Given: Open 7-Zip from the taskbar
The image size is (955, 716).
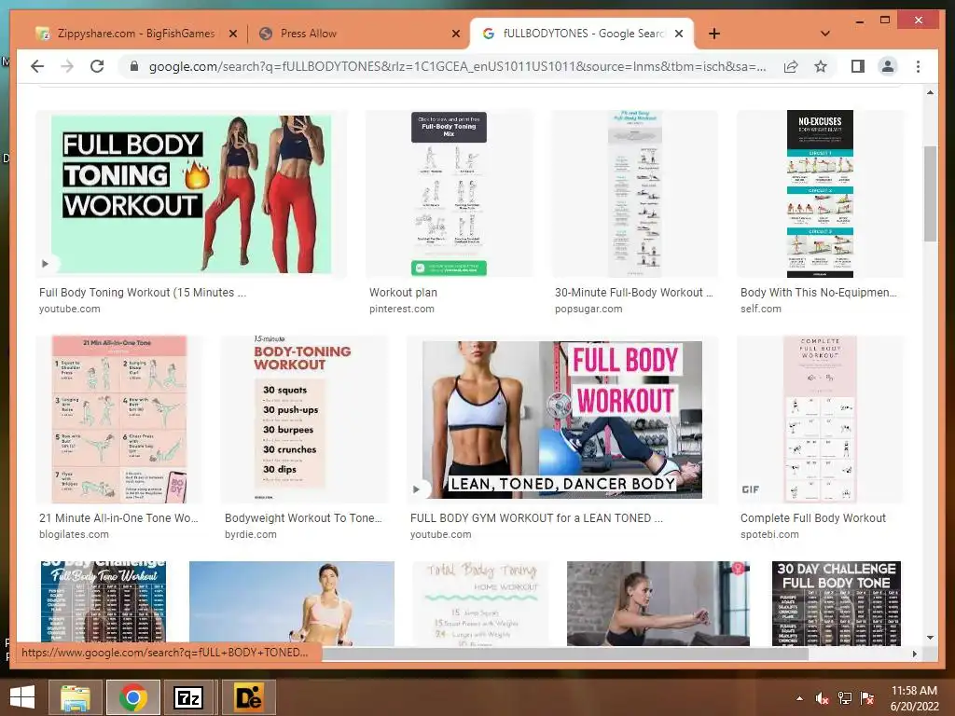Looking at the screenshot, I should click(x=188, y=697).
